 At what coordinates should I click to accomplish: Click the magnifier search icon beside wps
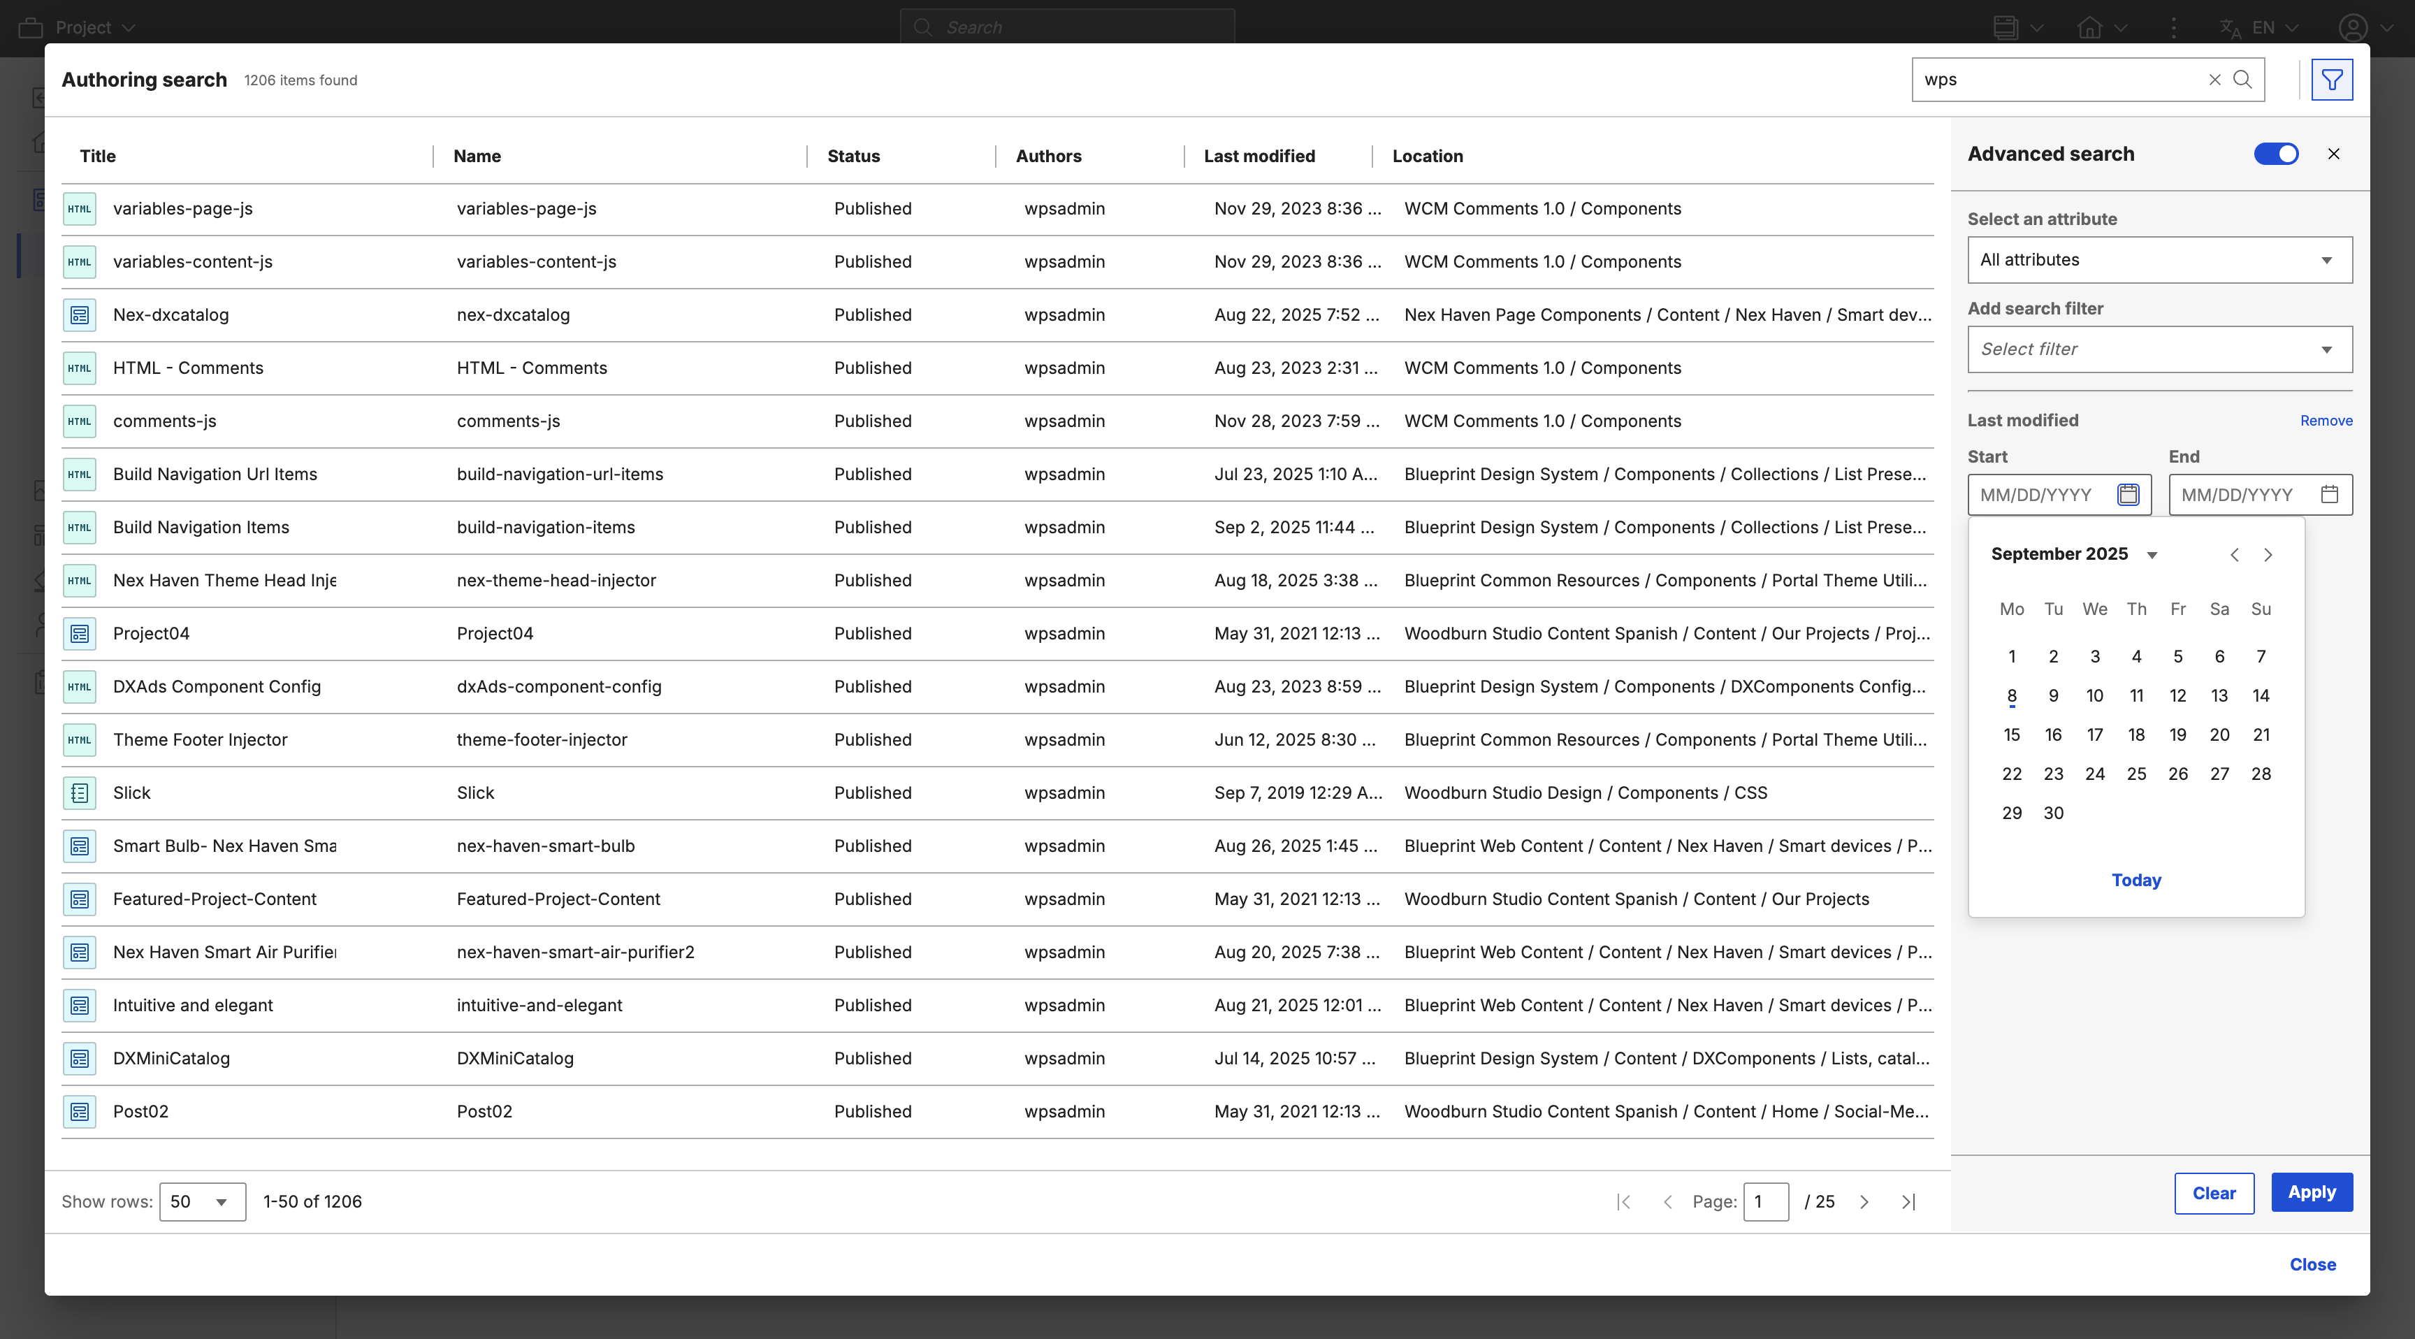(2242, 80)
